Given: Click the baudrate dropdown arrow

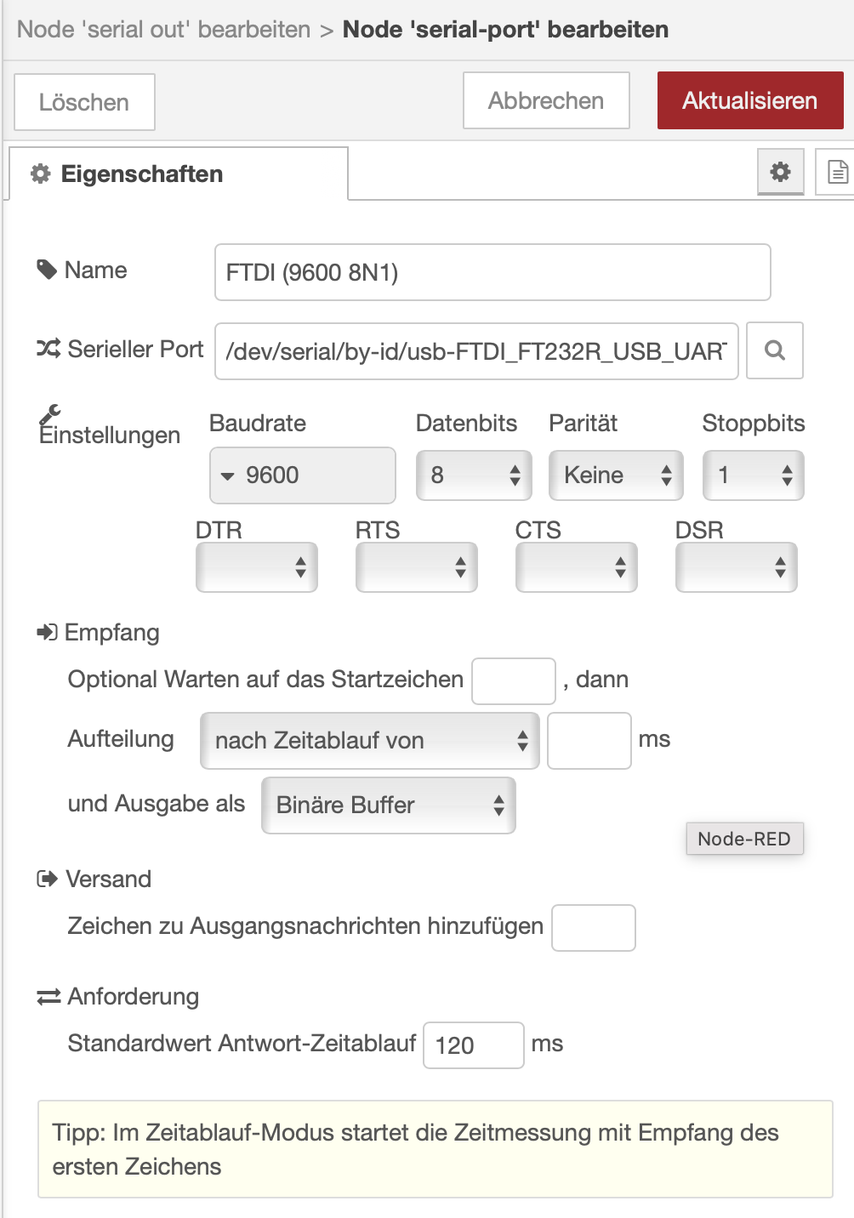Looking at the screenshot, I should (x=228, y=475).
